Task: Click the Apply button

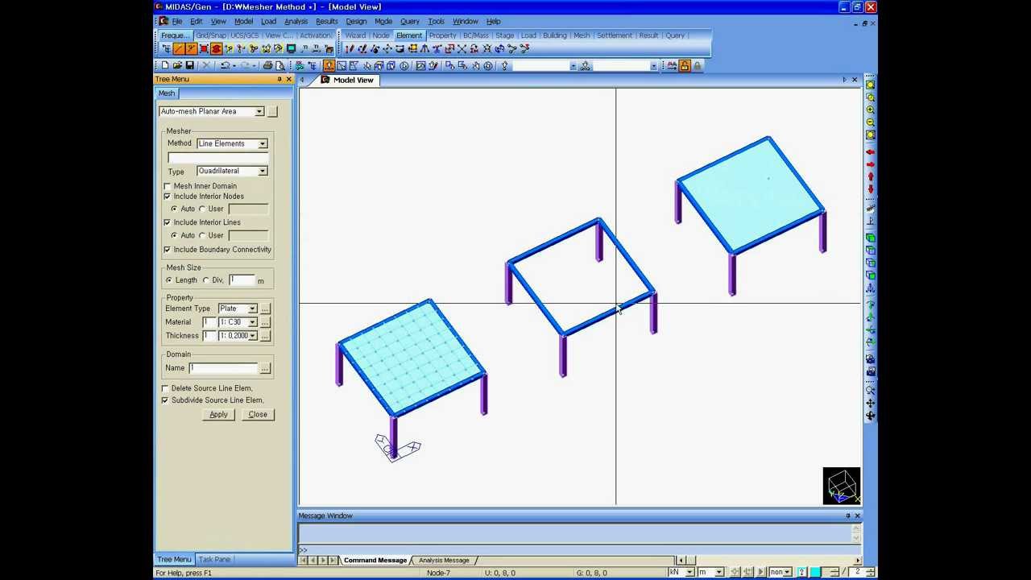Action: 218,414
